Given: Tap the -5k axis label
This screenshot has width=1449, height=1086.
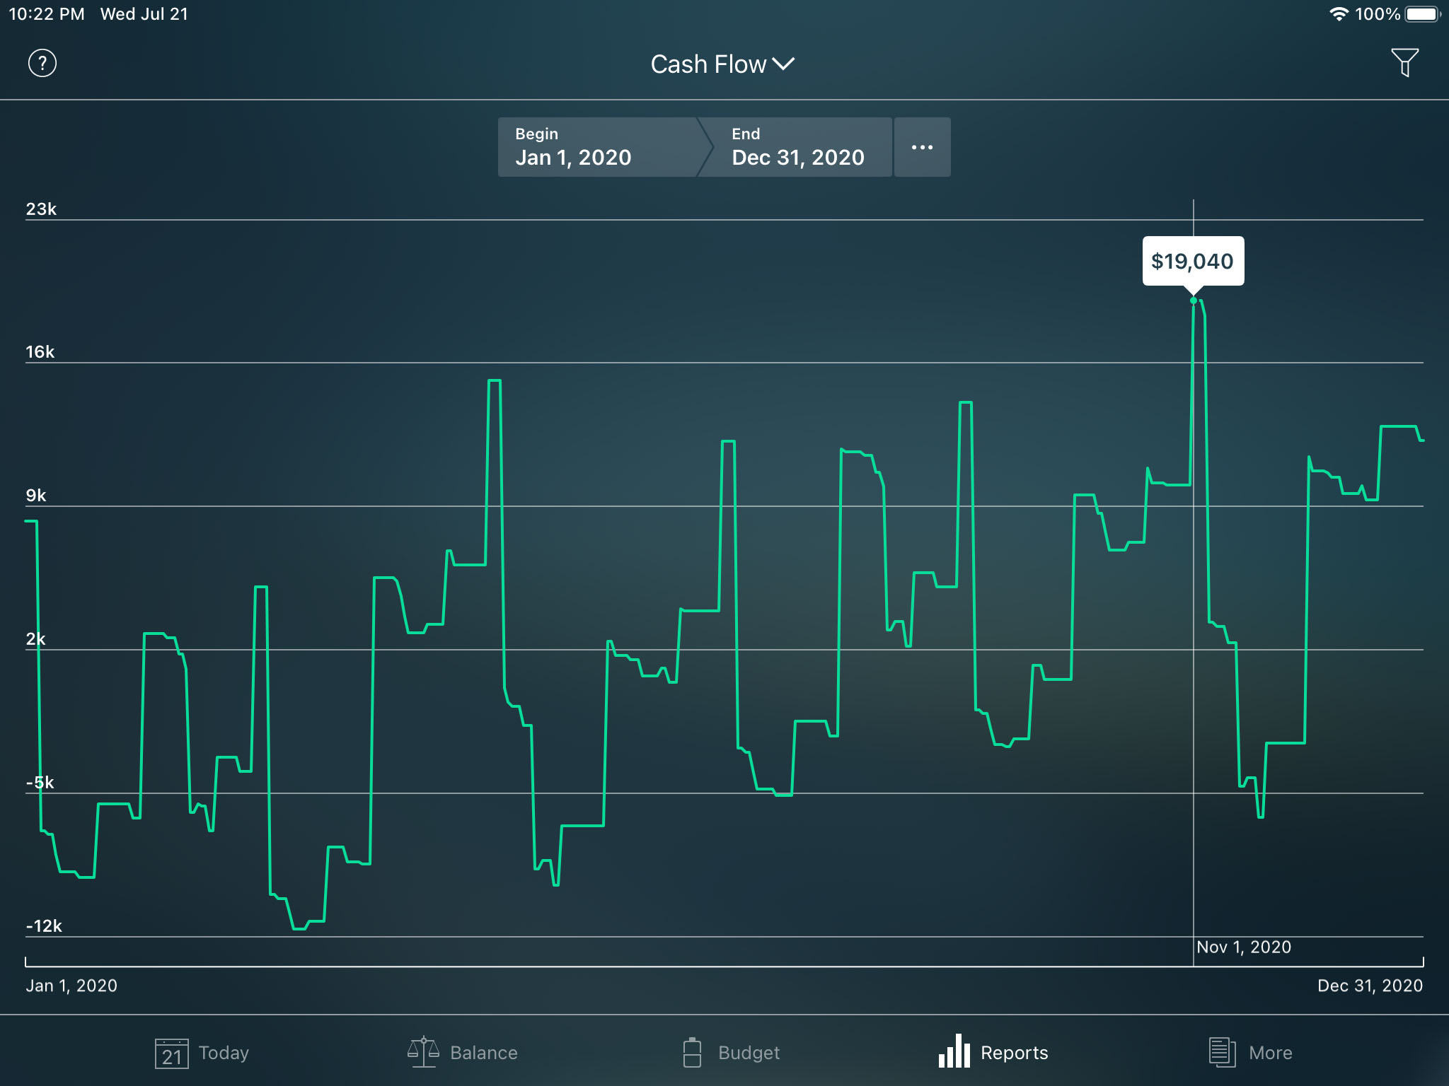Looking at the screenshot, I should 40,783.
